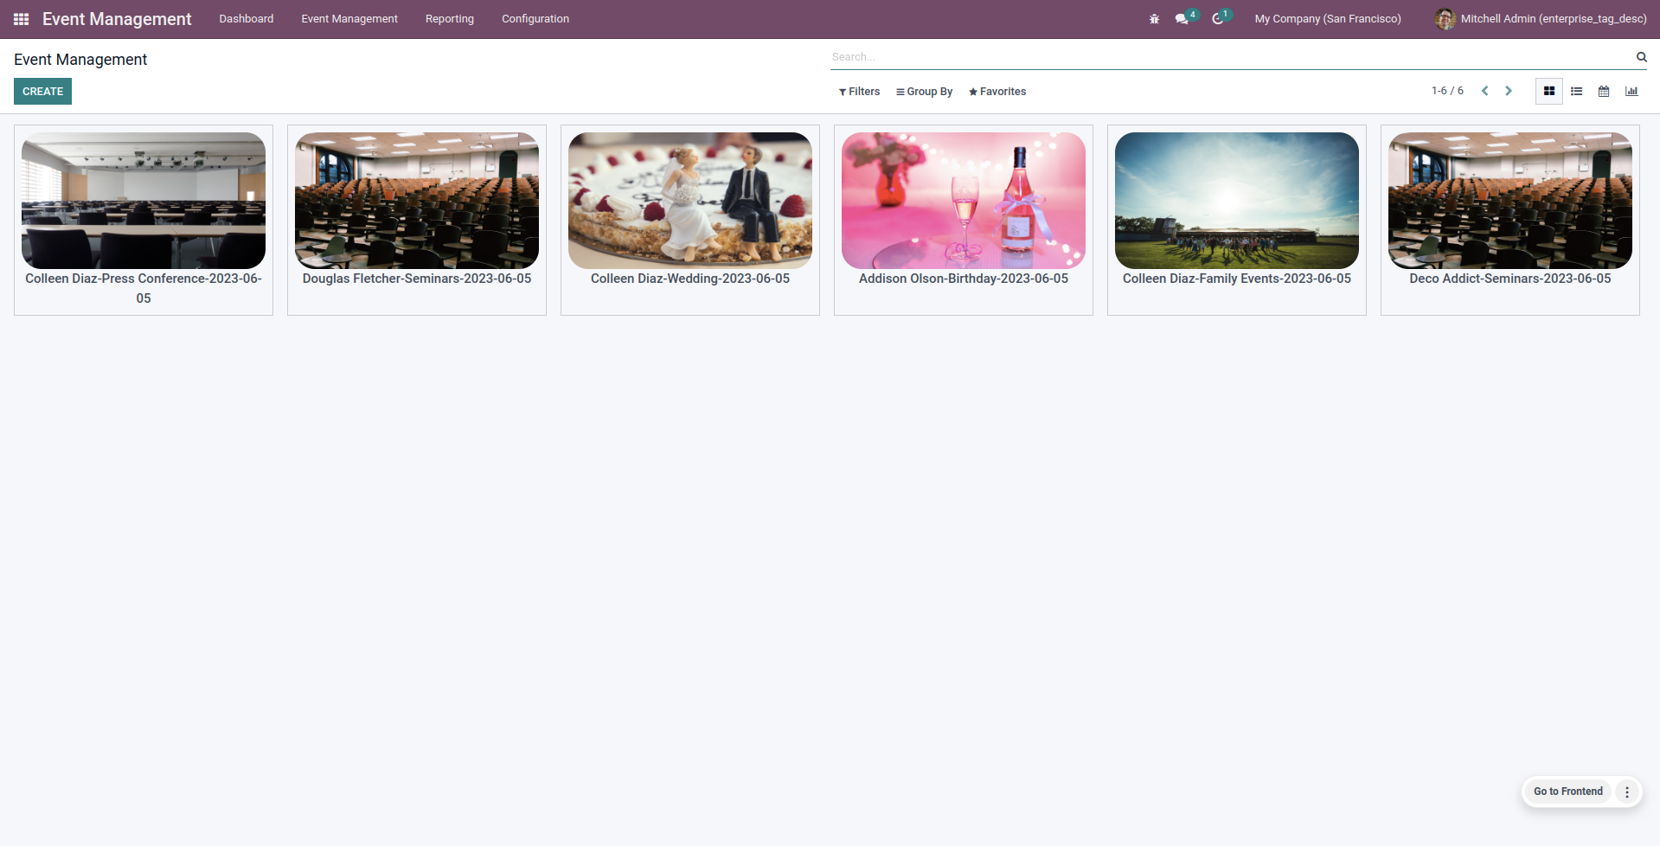This screenshot has width=1660, height=846.
Task: Switch to graph view
Action: tap(1631, 91)
